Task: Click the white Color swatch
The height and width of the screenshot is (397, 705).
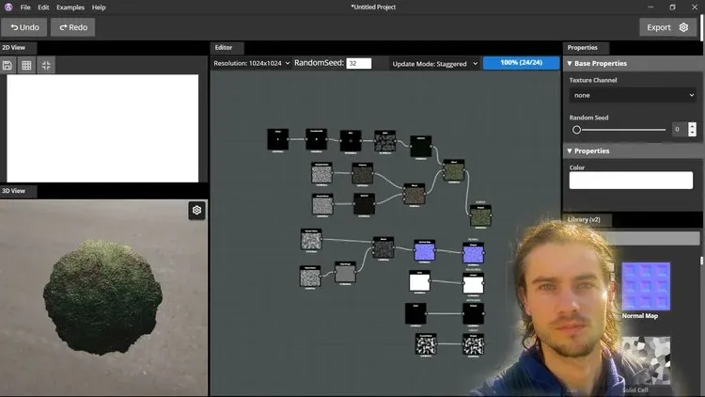Action: (x=631, y=180)
